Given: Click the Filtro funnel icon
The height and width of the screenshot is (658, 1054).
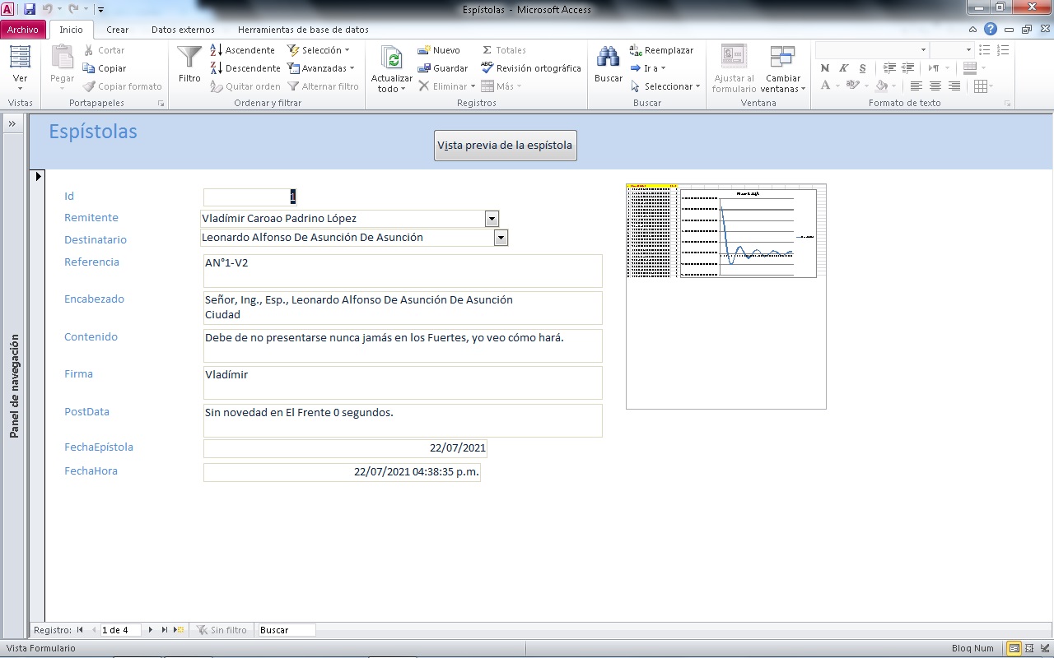Looking at the screenshot, I should [x=189, y=58].
